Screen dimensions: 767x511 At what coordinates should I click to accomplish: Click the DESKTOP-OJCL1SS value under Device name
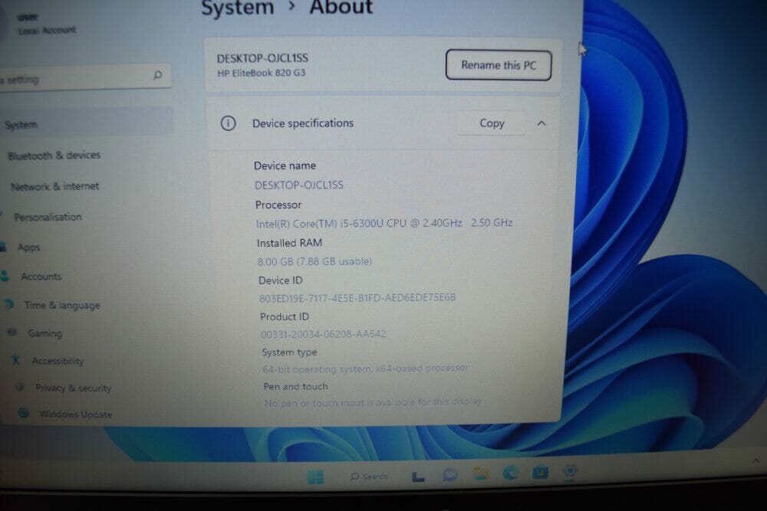(x=299, y=185)
